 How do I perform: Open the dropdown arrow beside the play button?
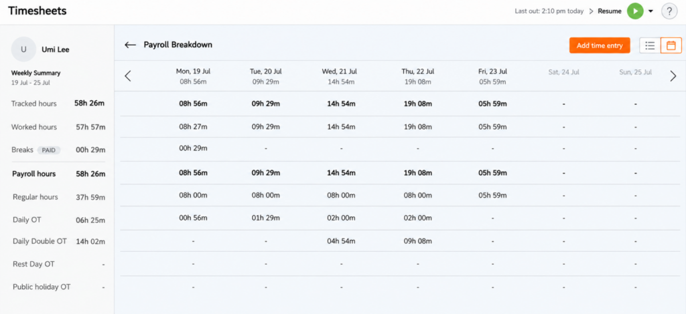click(x=650, y=11)
